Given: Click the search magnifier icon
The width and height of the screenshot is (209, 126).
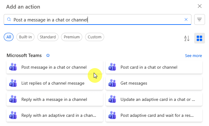Looking at the screenshot, I should (9, 20).
